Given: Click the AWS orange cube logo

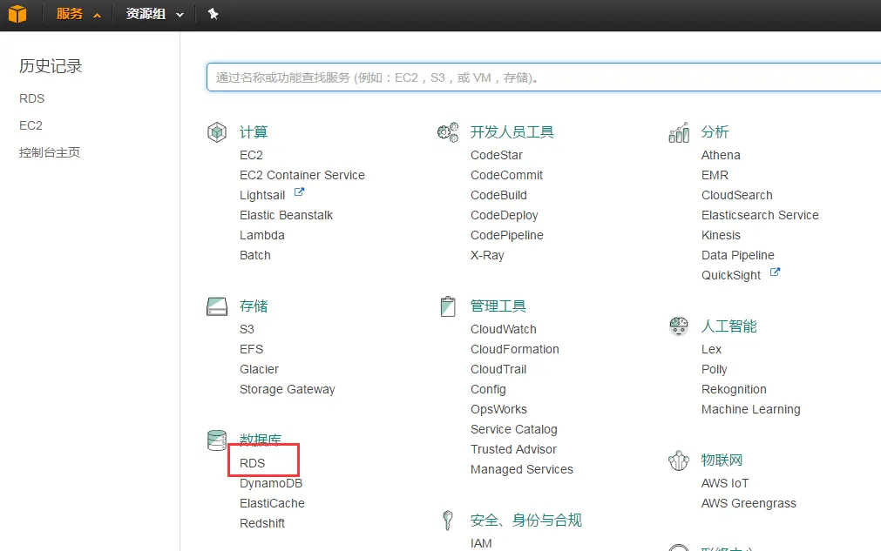Looking at the screenshot, I should point(17,13).
